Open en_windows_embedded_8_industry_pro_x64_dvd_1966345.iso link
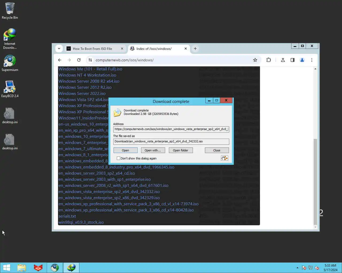Viewport: 342px width, 273px height. pos(116,167)
